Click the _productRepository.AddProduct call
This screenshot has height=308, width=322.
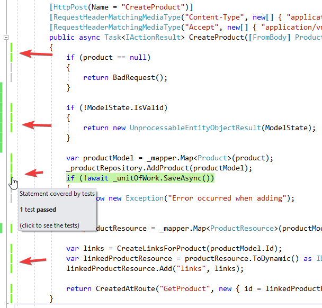(159, 168)
